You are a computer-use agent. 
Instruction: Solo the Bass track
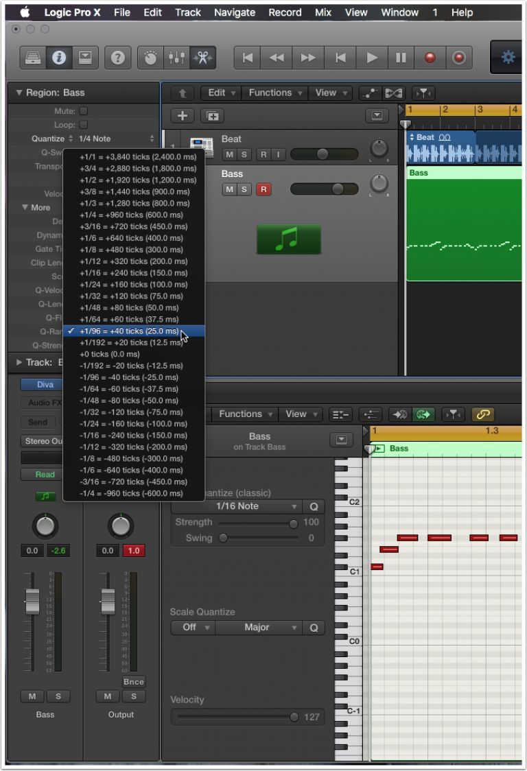244,189
